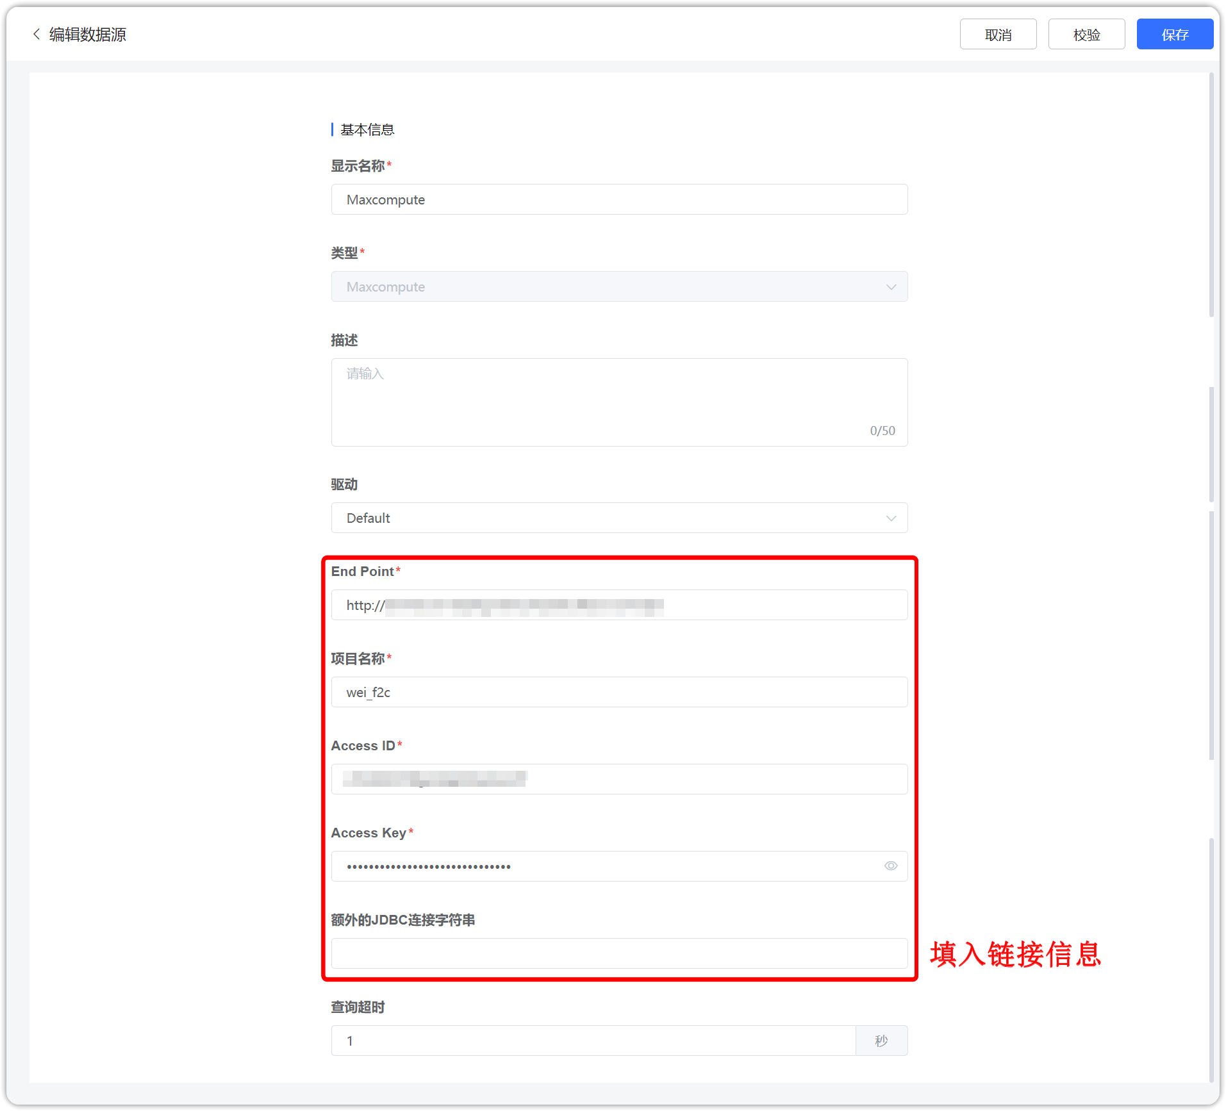
Task: Show the Access Key with eye icon
Action: 891,866
